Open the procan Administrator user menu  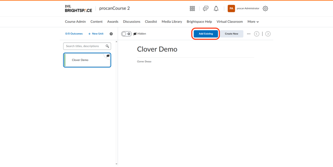[244, 8]
